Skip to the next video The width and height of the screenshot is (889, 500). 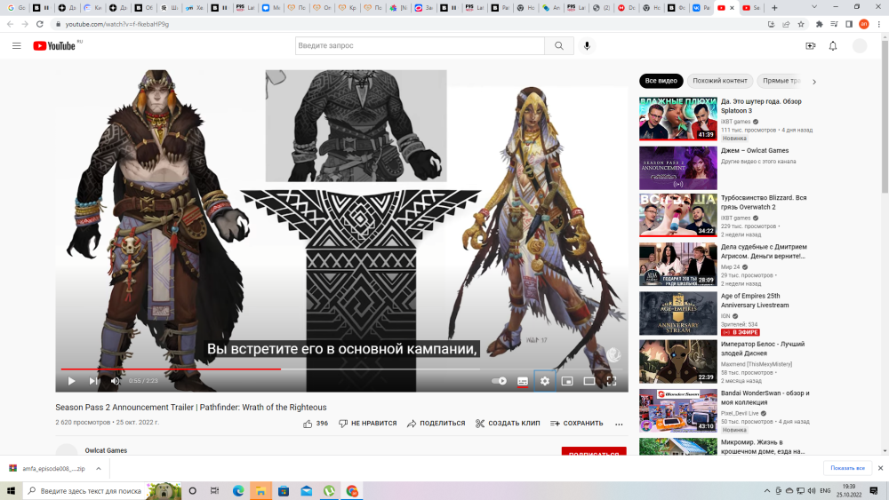point(93,381)
